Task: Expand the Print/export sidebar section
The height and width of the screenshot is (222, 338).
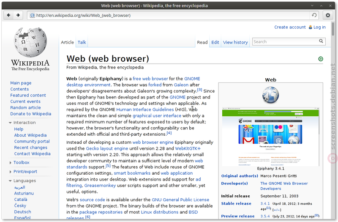Action: tap(10, 172)
